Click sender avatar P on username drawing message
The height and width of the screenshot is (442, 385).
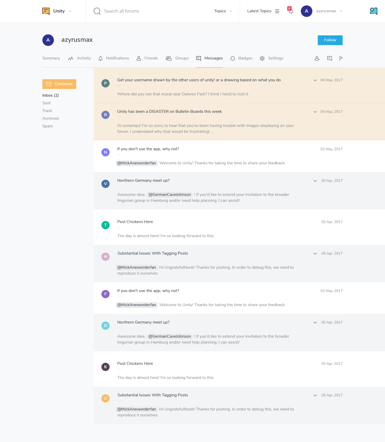point(105,83)
